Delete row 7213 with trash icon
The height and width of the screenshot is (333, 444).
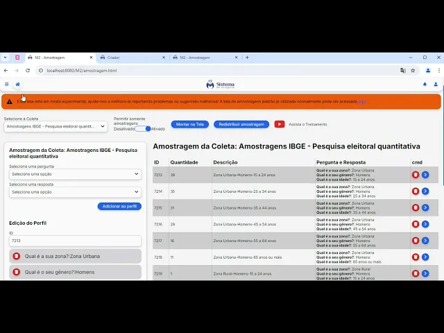click(416, 175)
